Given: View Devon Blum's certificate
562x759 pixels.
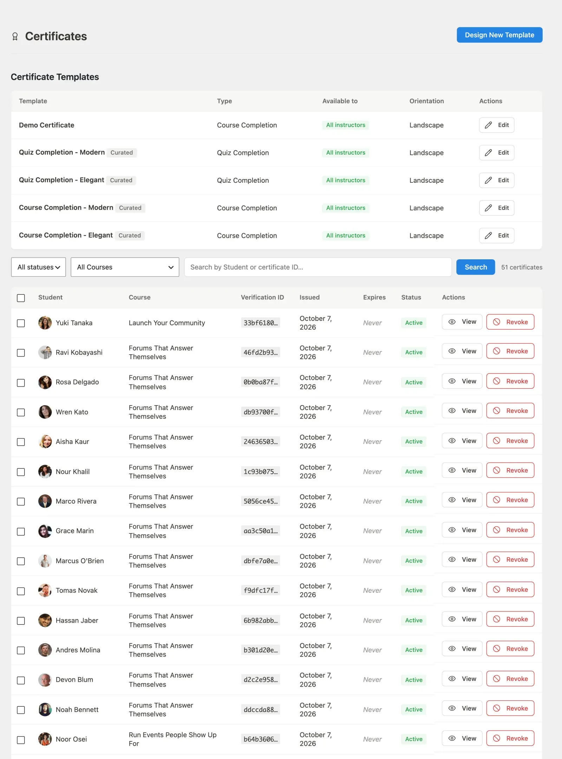Looking at the screenshot, I should [x=462, y=679].
